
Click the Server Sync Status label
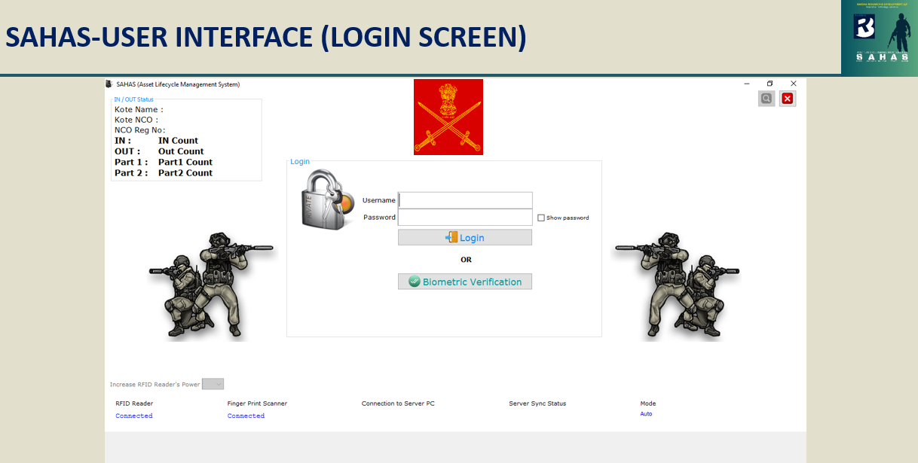pos(537,404)
